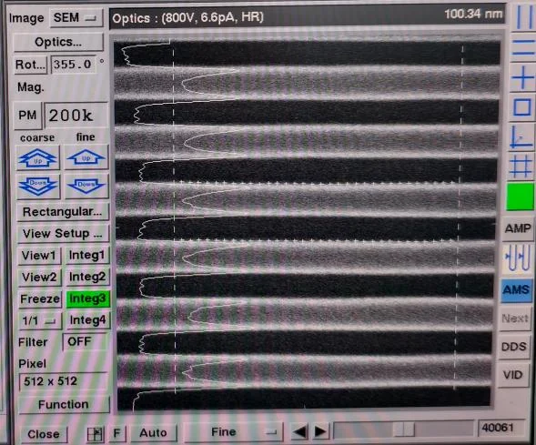Screen dimensions: 536x445
Task: Open the 1/1 ratio dropdown
Action: (39, 321)
